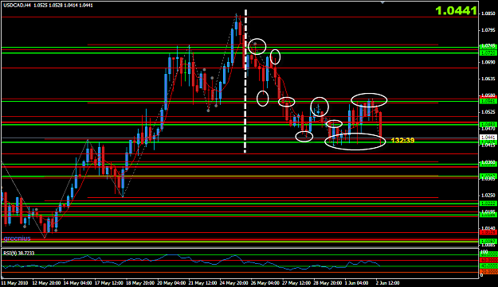Click the orange 20.0000 RSI level tag

click(488, 272)
